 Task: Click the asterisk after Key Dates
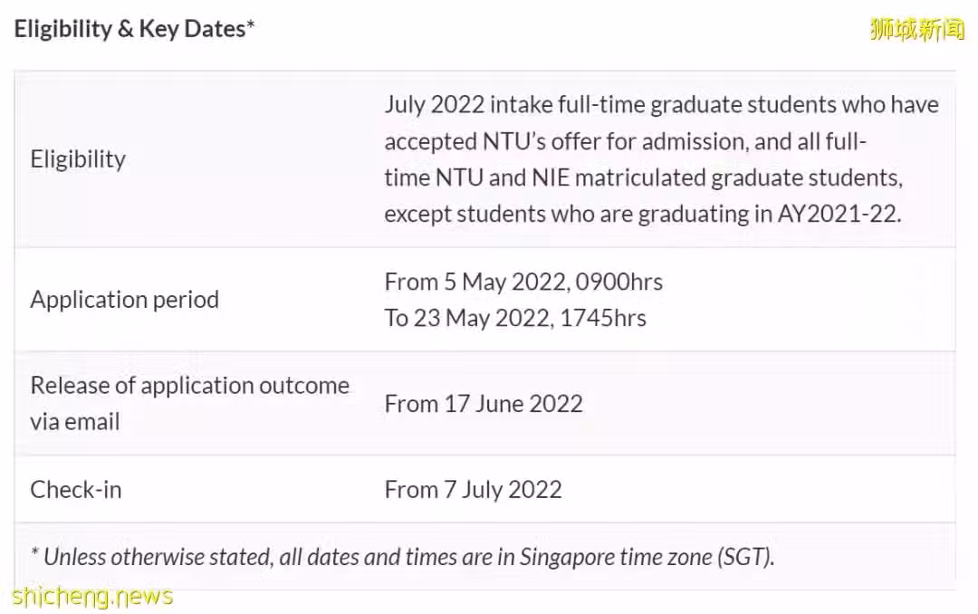pyautogui.click(x=251, y=25)
